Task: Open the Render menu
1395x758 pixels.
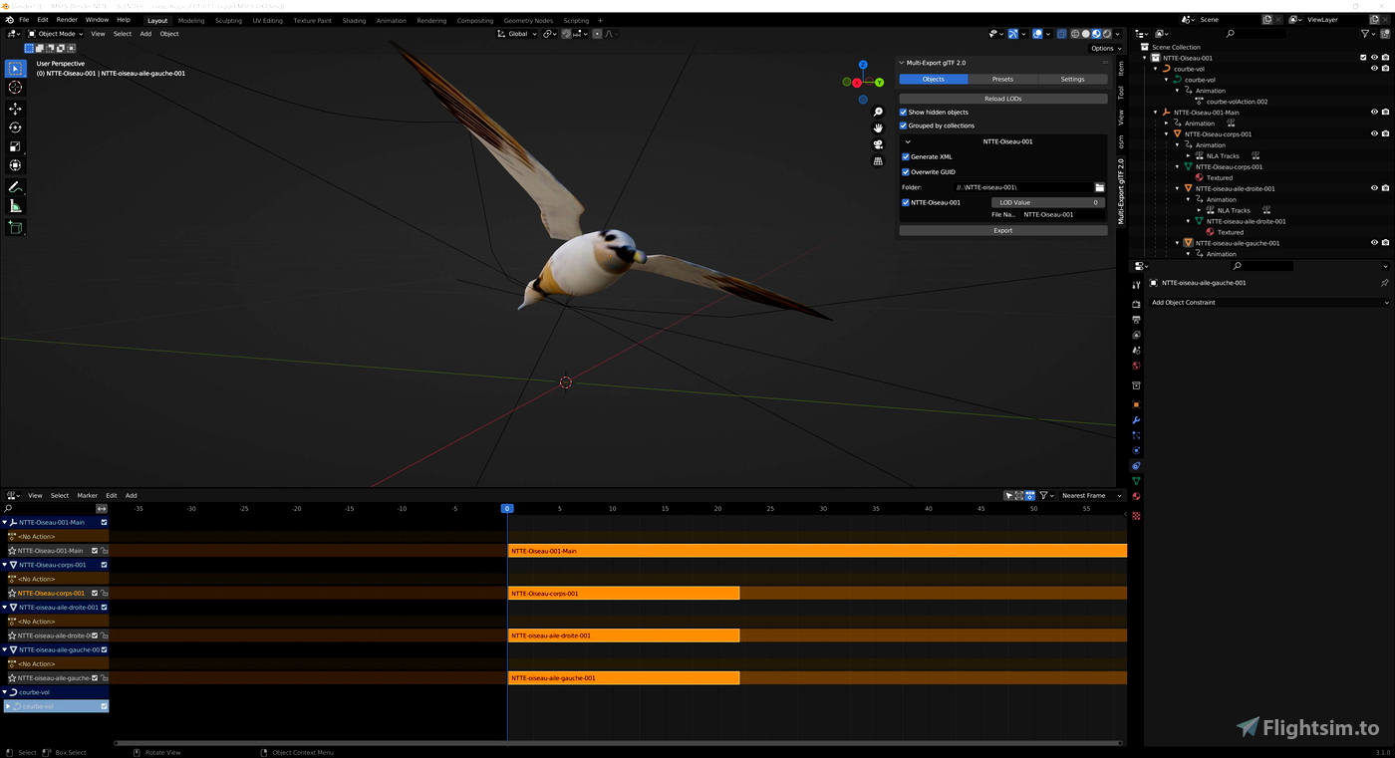Action: [x=67, y=20]
